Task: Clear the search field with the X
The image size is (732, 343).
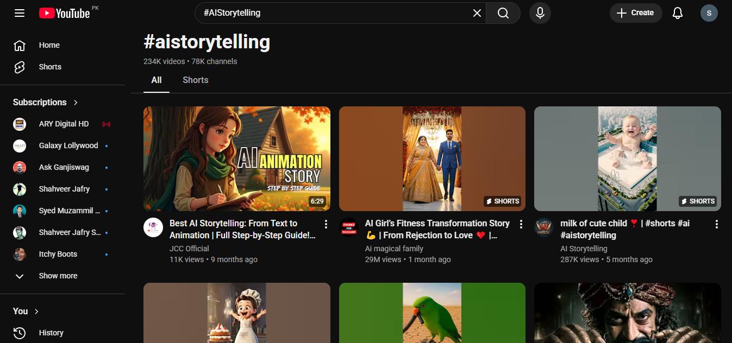Action: (477, 12)
